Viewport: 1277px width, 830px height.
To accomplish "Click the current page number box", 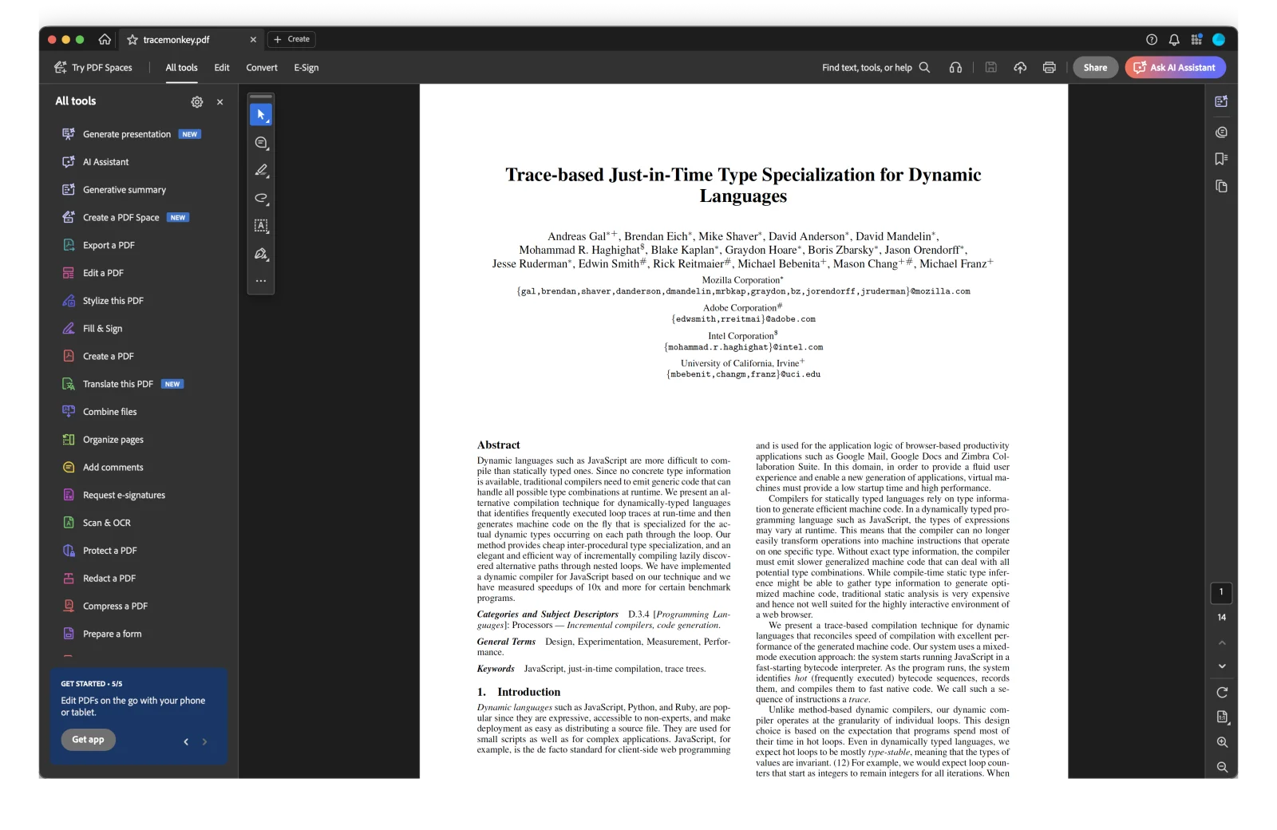I will (1221, 592).
